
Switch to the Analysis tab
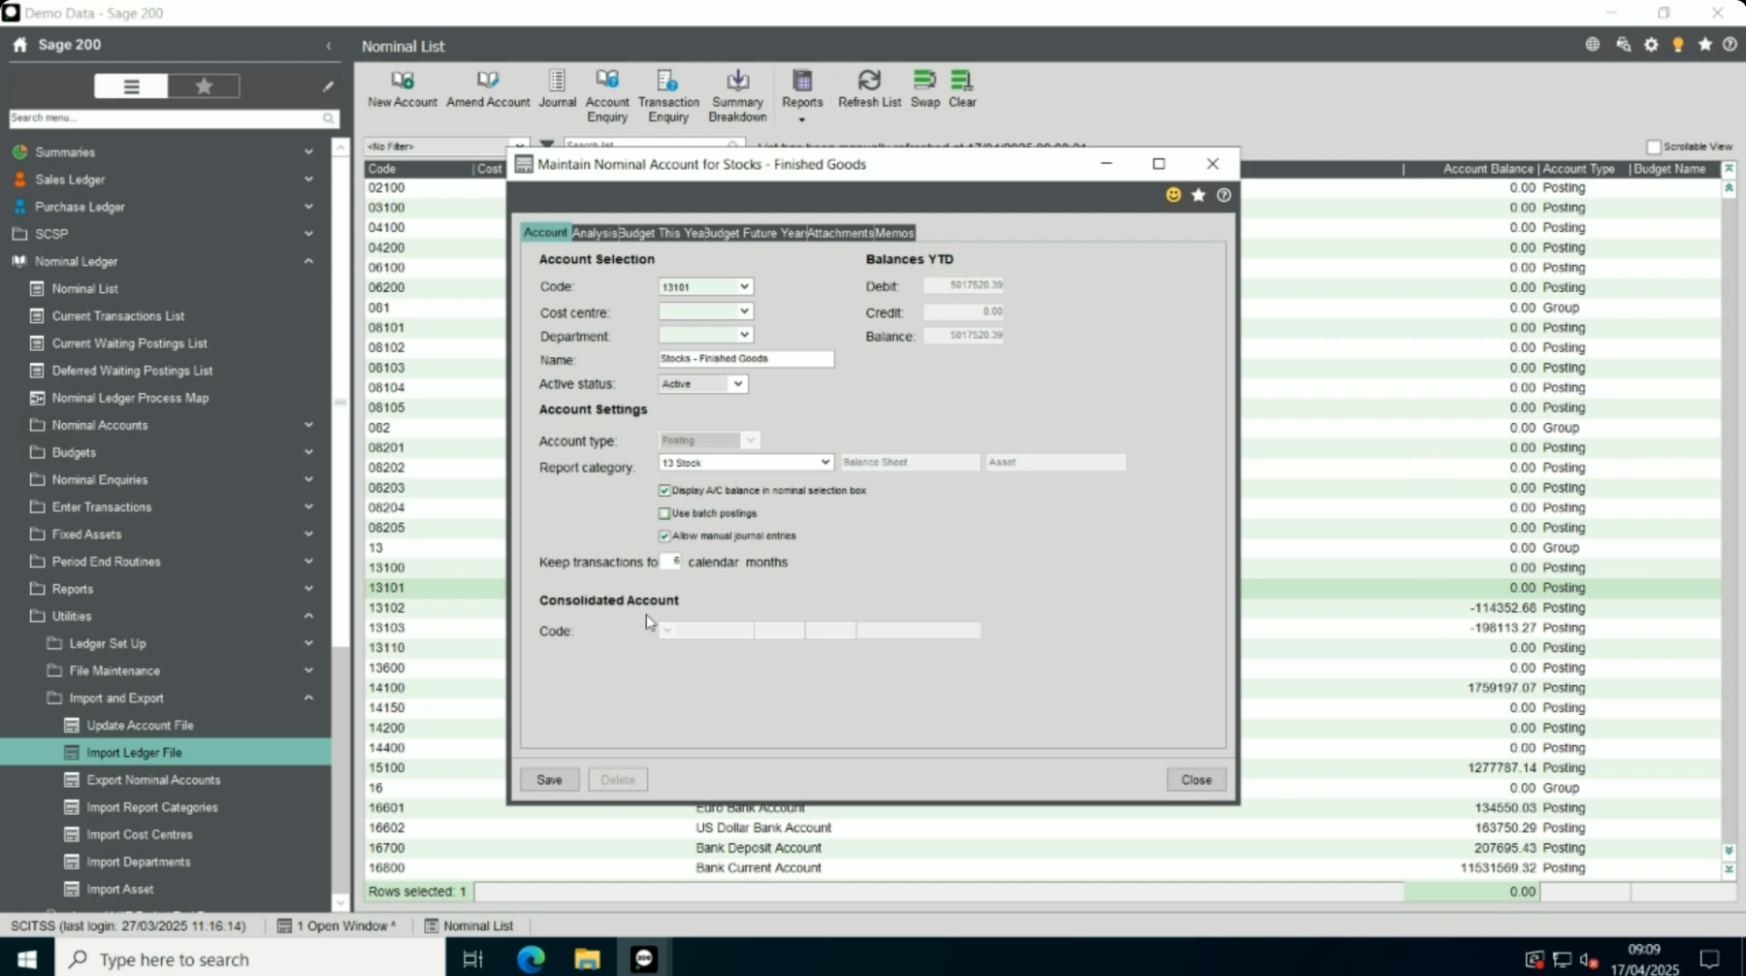point(594,233)
